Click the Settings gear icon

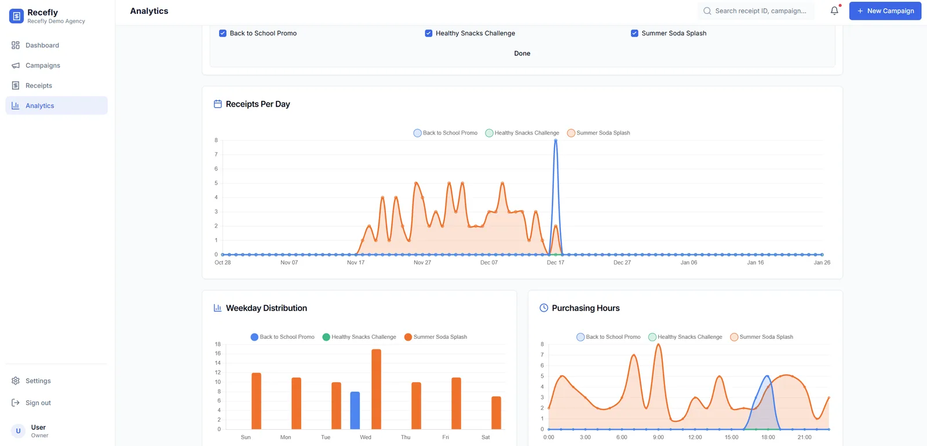point(16,381)
